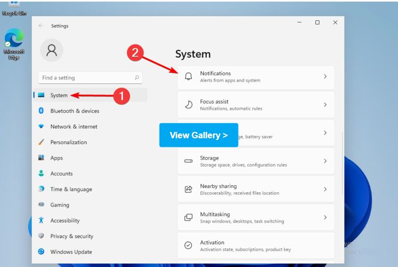The width and height of the screenshot is (398, 267).
Task: Open Time & language settings
Action: tap(71, 189)
